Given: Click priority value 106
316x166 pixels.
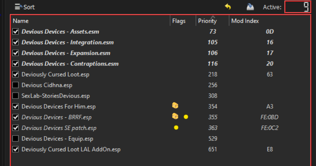Looking at the screenshot, I should click(213, 53).
